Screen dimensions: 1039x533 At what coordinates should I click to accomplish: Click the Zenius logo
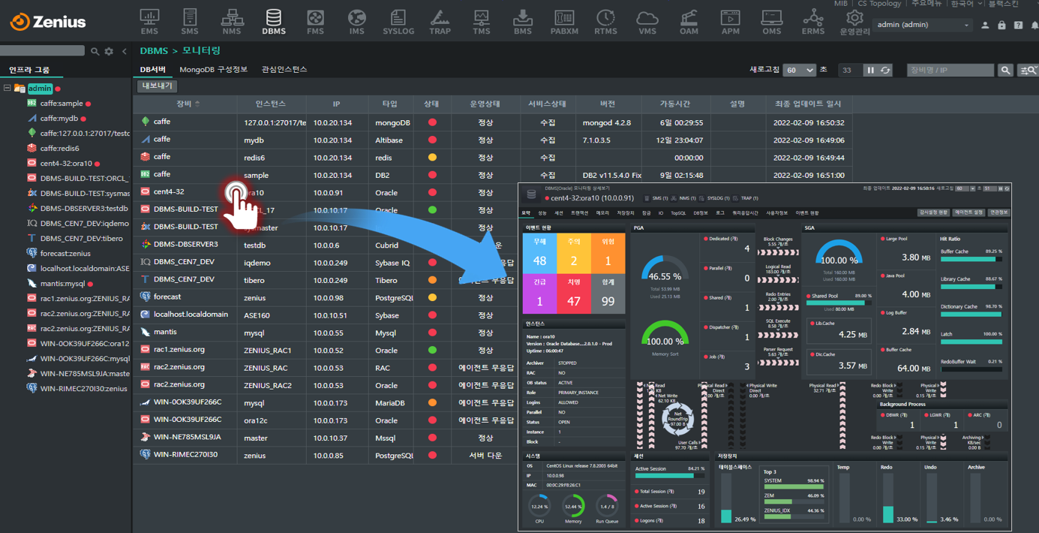pyautogui.click(x=48, y=22)
